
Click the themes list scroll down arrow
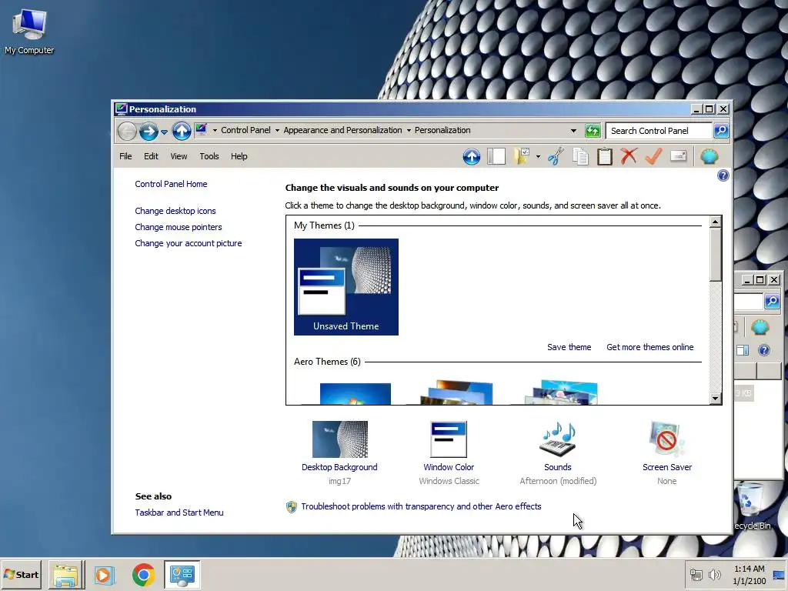tap(715, 399)
